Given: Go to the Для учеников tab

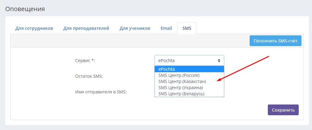Looking at the screenshot, I should [x=135, y=28].
